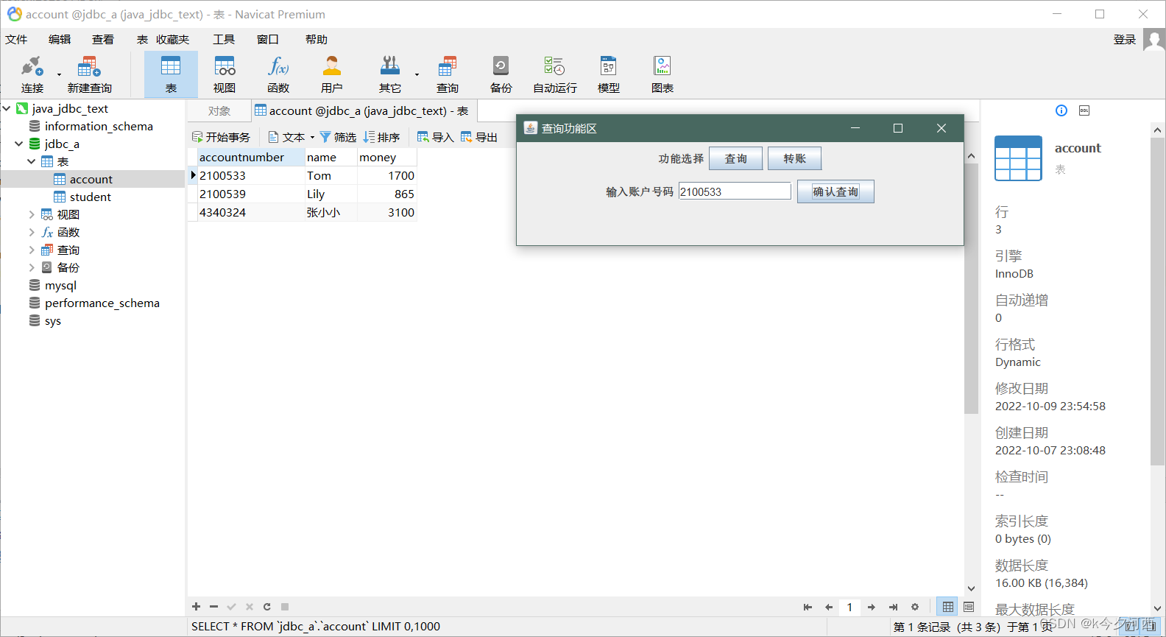Open the Favorites menu
The image size is (1166, 637).
coord(172,39)
